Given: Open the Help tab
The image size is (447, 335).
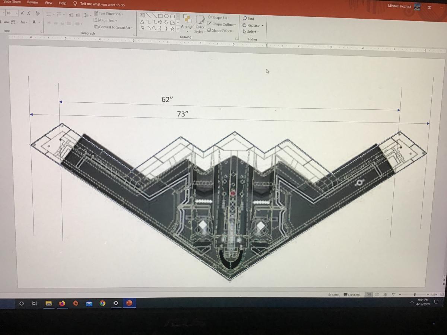Looking at the screenshot, I should 63,3.
